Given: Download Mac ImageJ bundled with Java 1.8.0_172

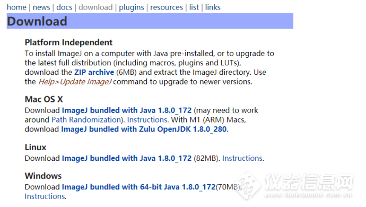Looking at the screenshot, I should [x=127, y=110].
